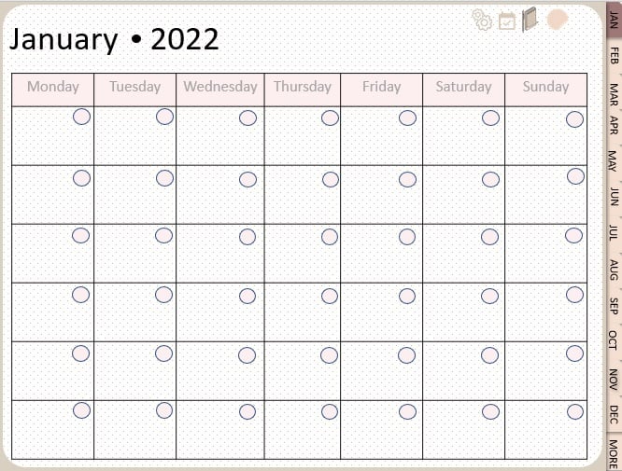Tap first-row Monday date circle
The height and width of the screenshot is (471, 622).
click(x=81, y=117)
